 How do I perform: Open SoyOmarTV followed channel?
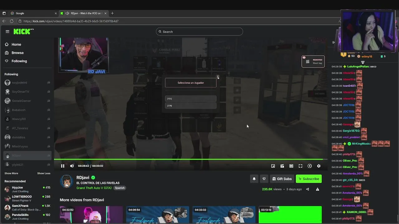(27, 92)
